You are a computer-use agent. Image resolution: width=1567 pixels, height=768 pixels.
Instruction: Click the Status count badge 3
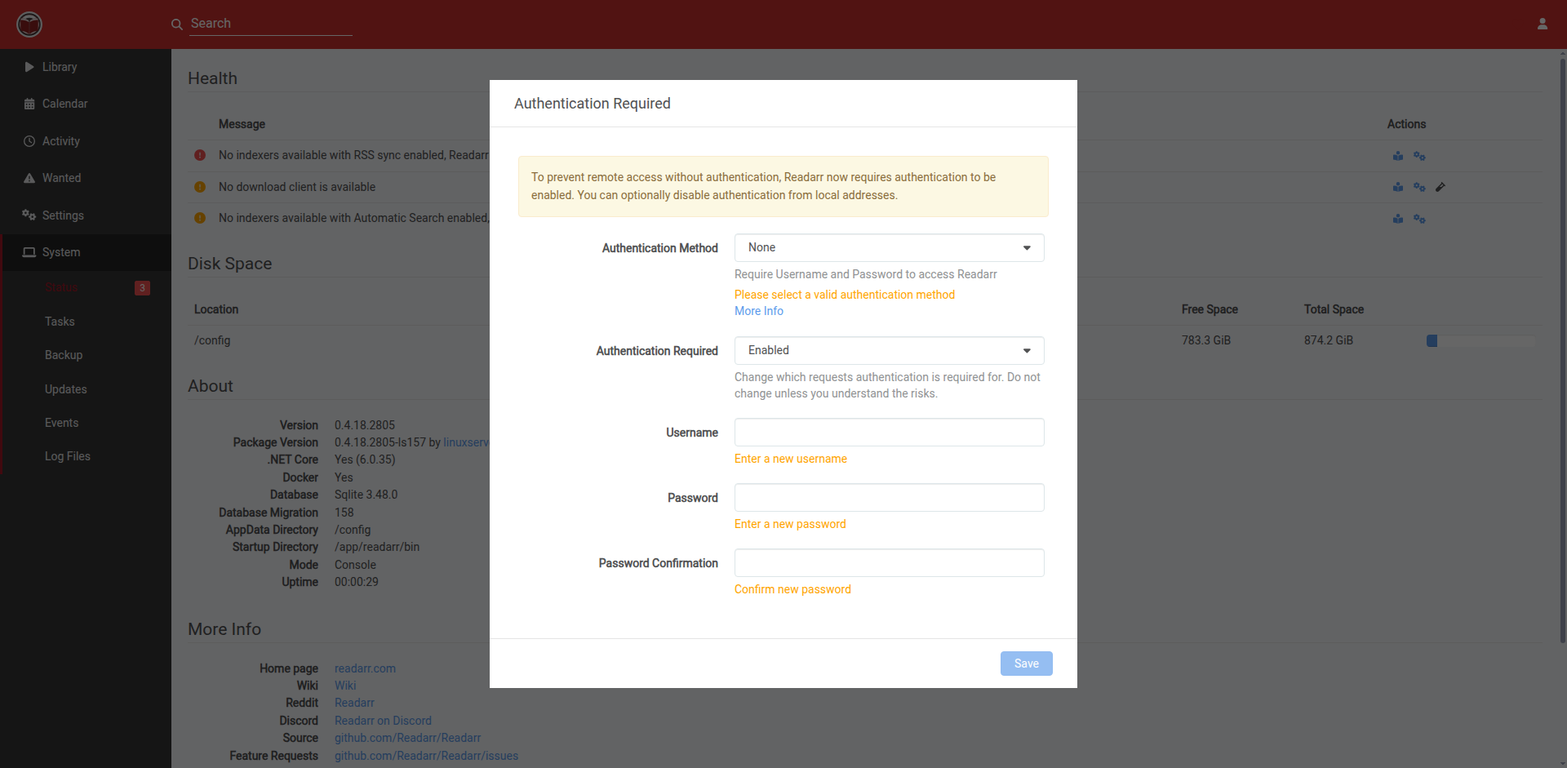142,288
